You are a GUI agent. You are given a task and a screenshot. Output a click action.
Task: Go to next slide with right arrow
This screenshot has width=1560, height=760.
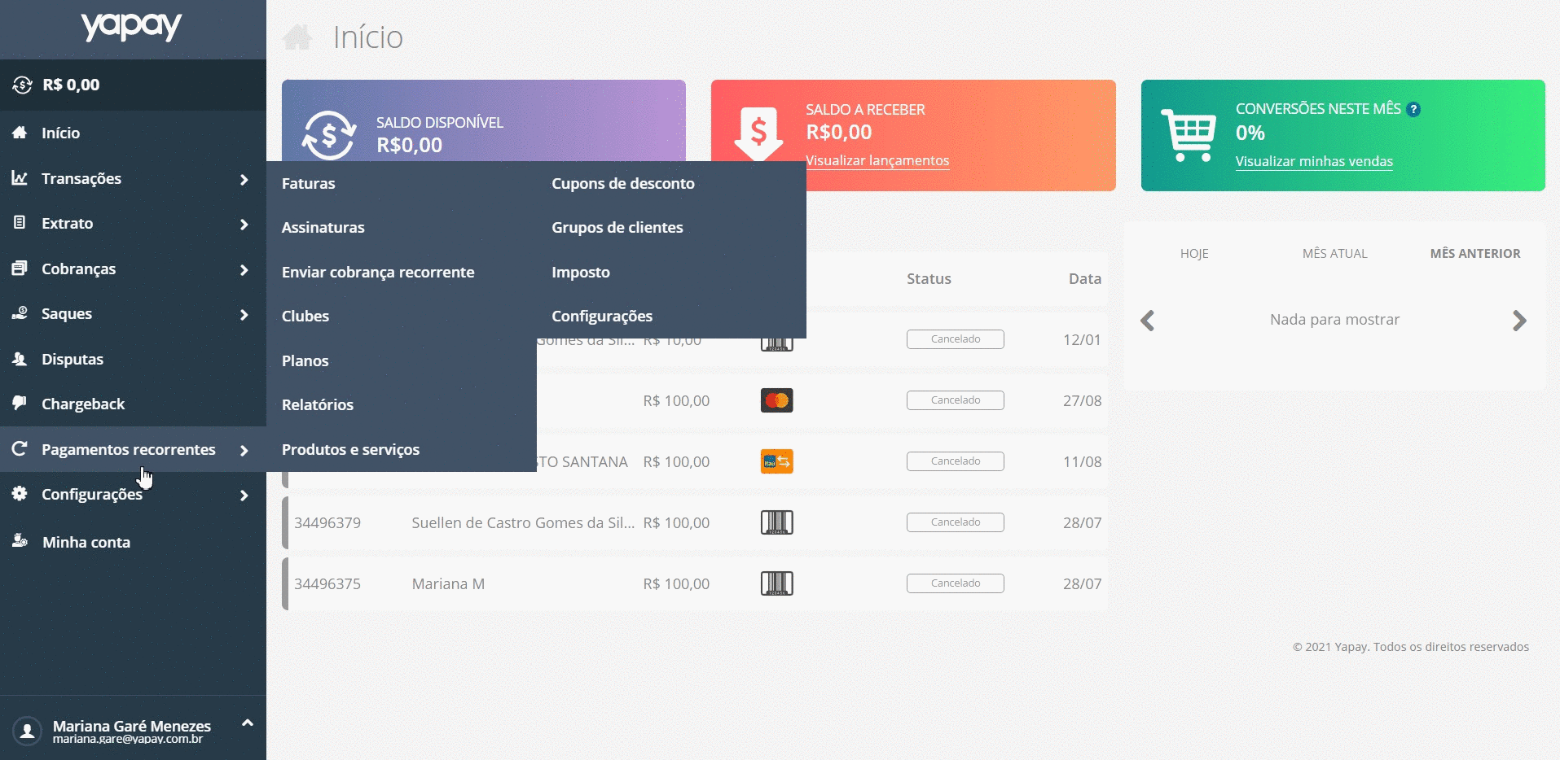(x=1518, y=321)
